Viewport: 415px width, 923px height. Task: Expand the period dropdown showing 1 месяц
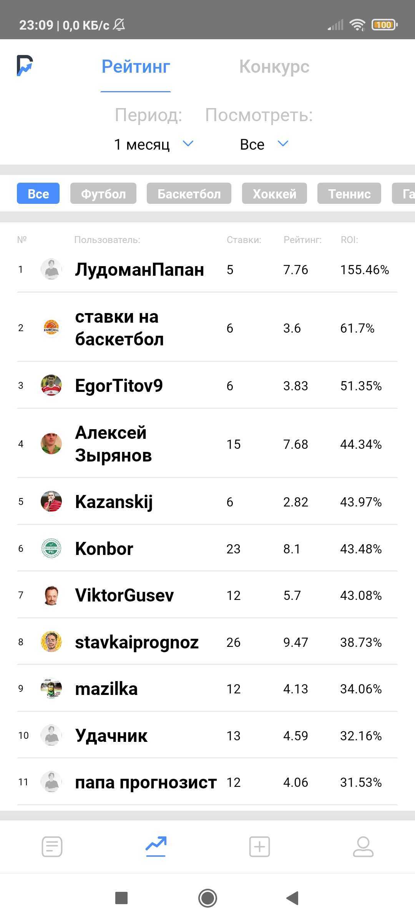click(142, 144)
